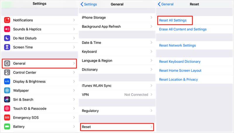Viewport: 234px width, 133px height.
Task: Go back to Settings from General
Action: click(89, 4)
